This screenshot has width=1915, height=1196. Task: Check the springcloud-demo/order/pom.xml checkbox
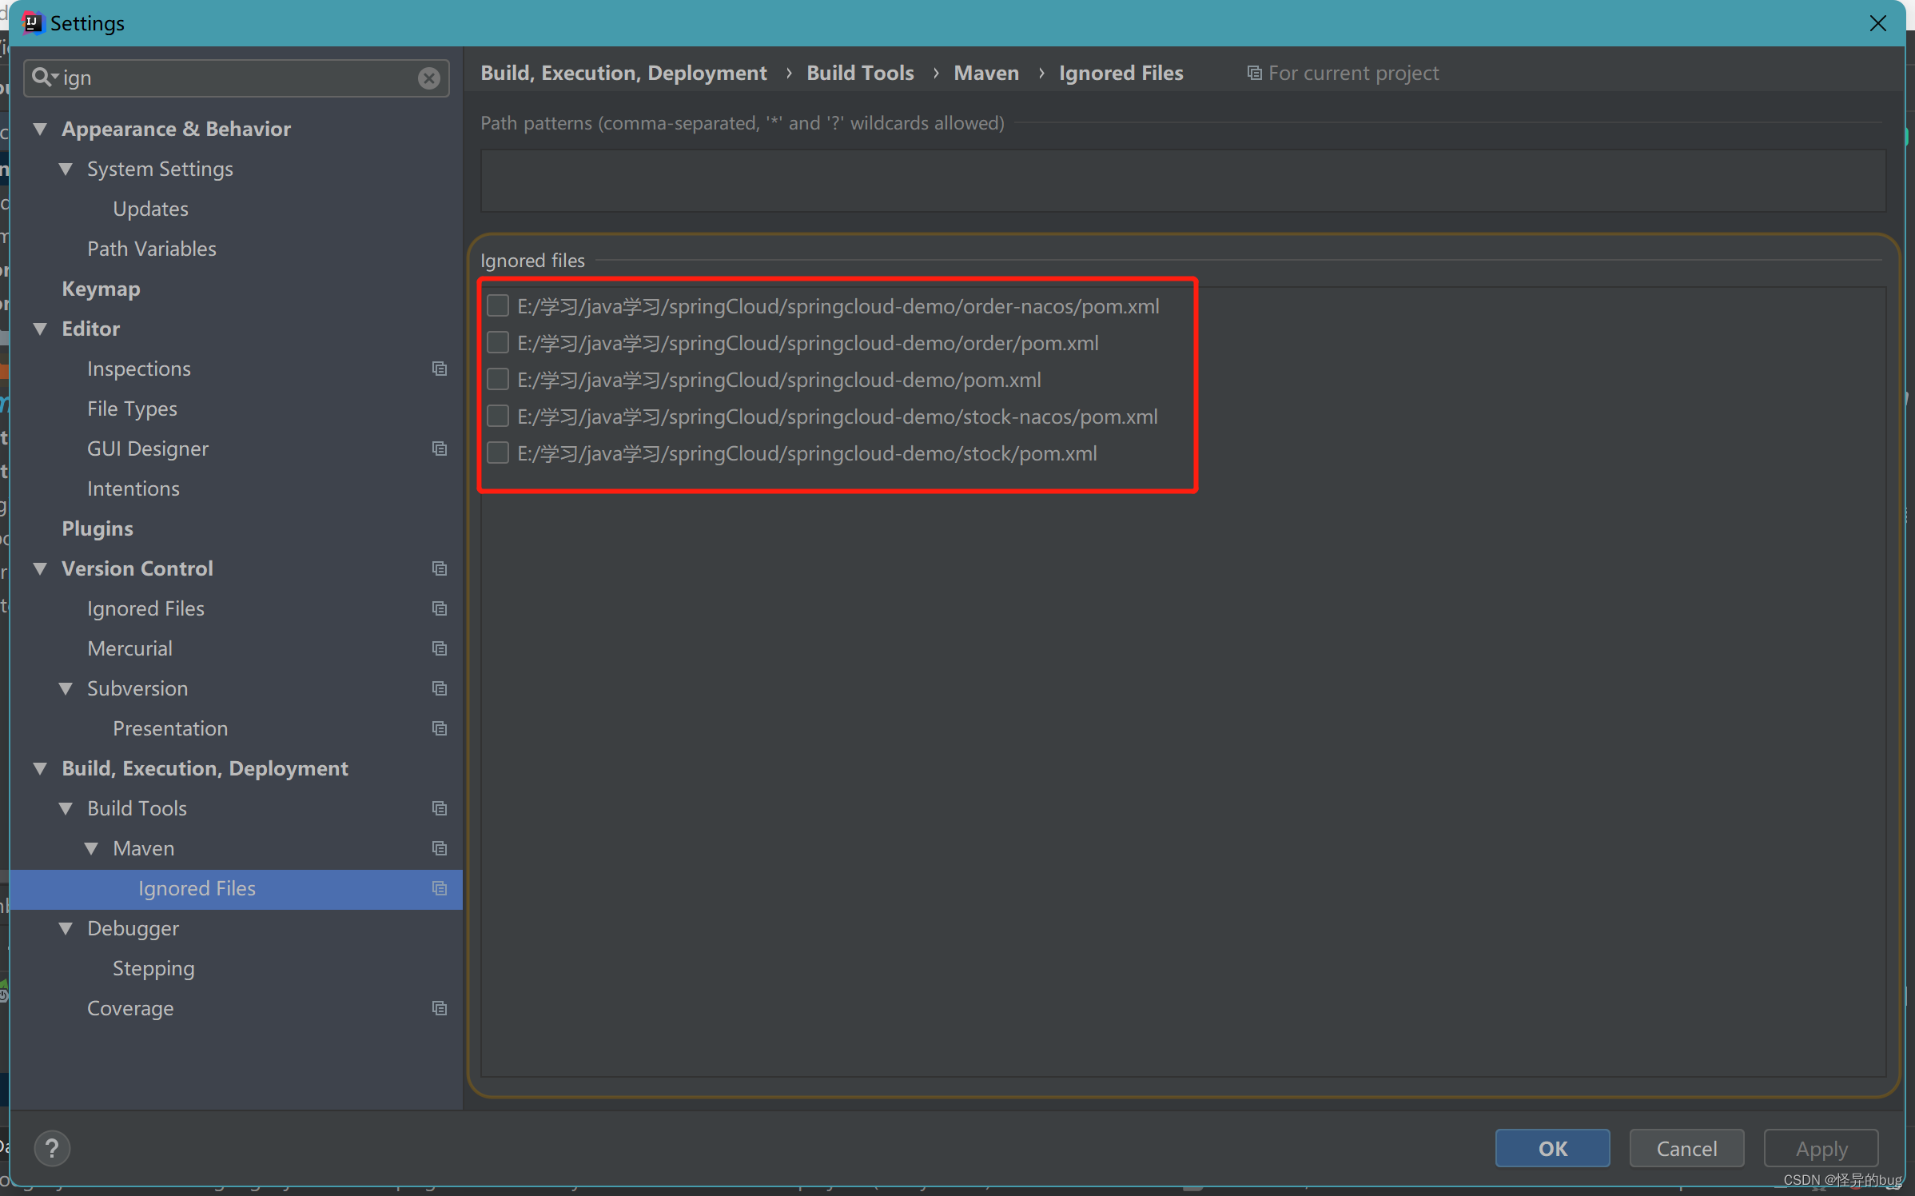[x=498, y=342]
